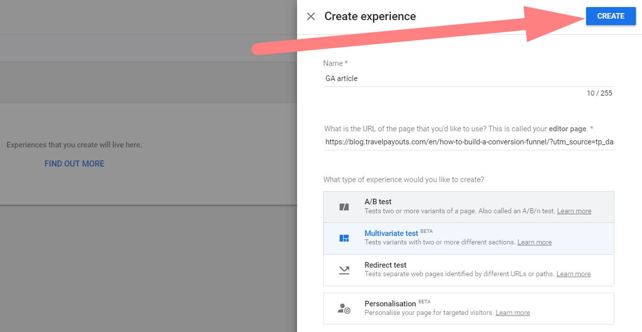The width and height of the screenshot is (642, 332).
Task: Pick the Redirect test experience type
Action: coord(385,265)
